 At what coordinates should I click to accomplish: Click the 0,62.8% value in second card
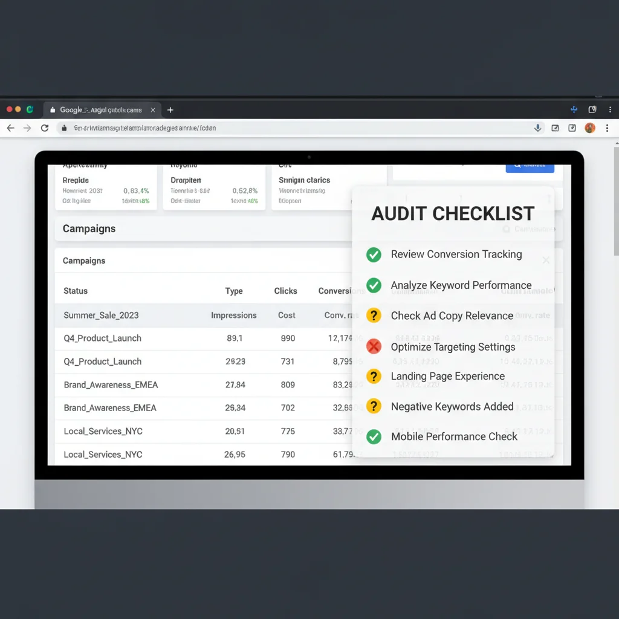245,191
